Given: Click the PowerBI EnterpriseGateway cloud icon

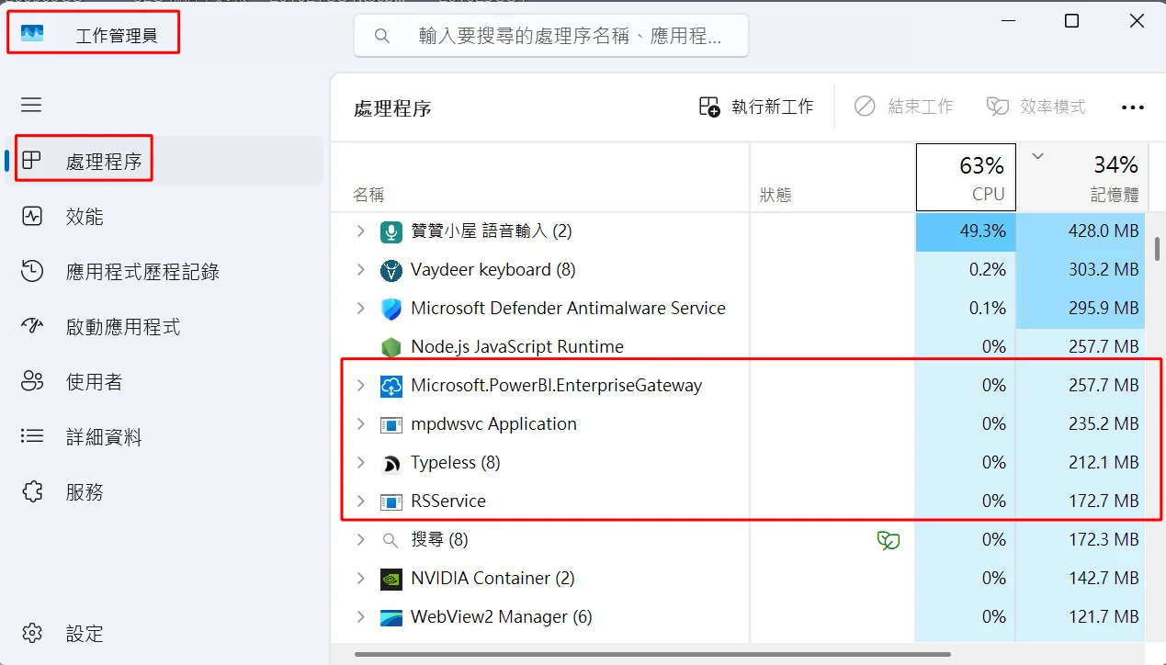Looking at the screenshot, I should click(x=391, y=386).
